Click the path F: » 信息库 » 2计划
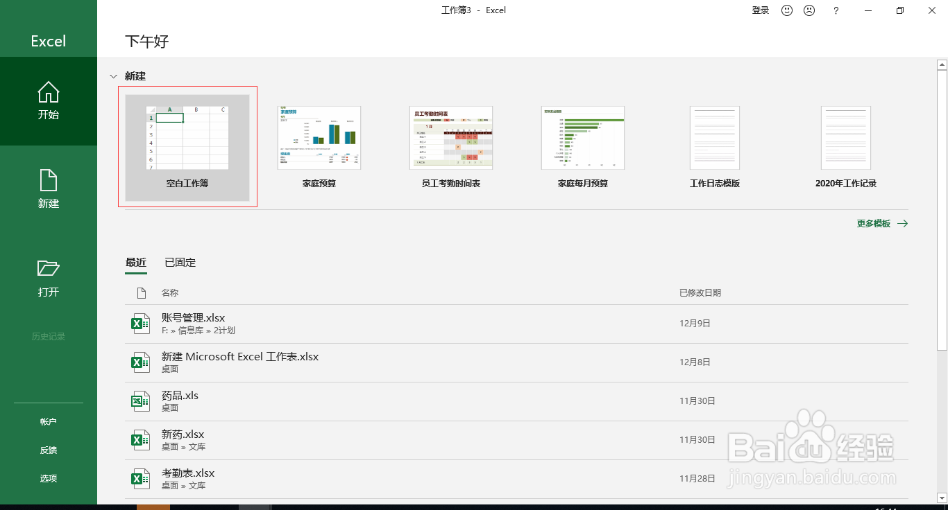This screenshot has width=948, height=510. 198,331
